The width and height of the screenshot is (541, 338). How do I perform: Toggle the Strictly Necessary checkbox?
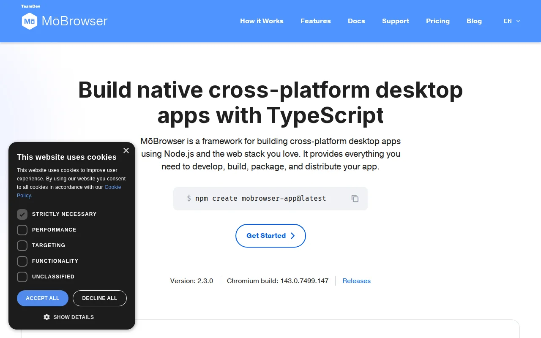click(22, 214)
